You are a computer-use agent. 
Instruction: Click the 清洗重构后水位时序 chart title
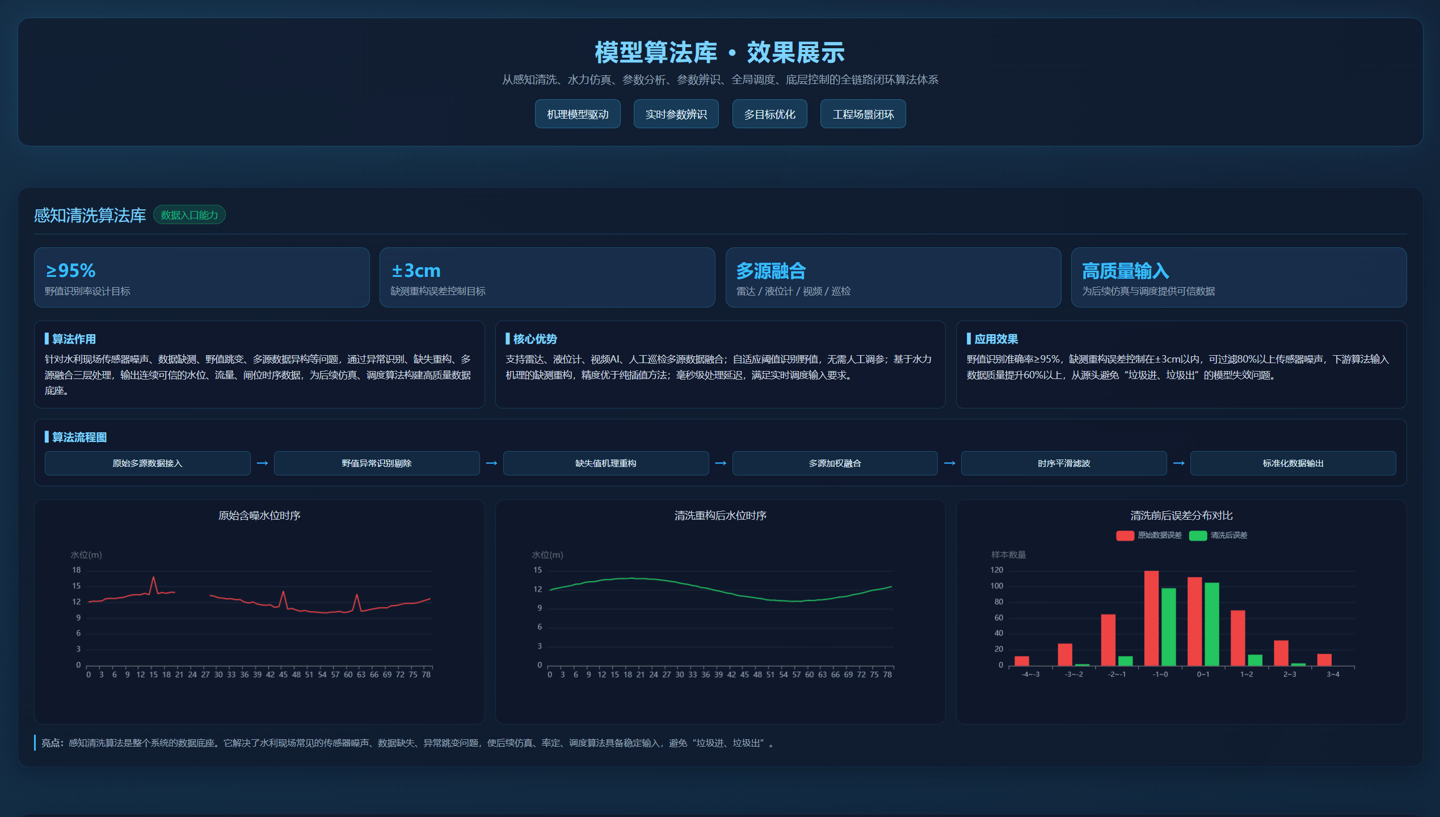coord(721,515)
